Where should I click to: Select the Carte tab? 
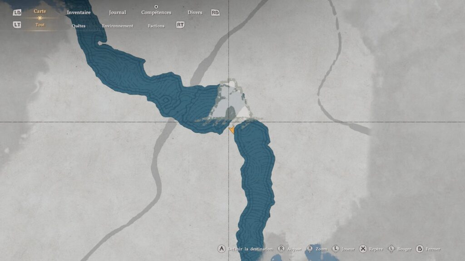40,11
